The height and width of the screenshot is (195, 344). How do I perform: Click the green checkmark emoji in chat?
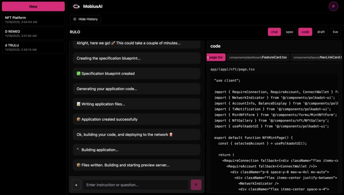click(79, 74)
